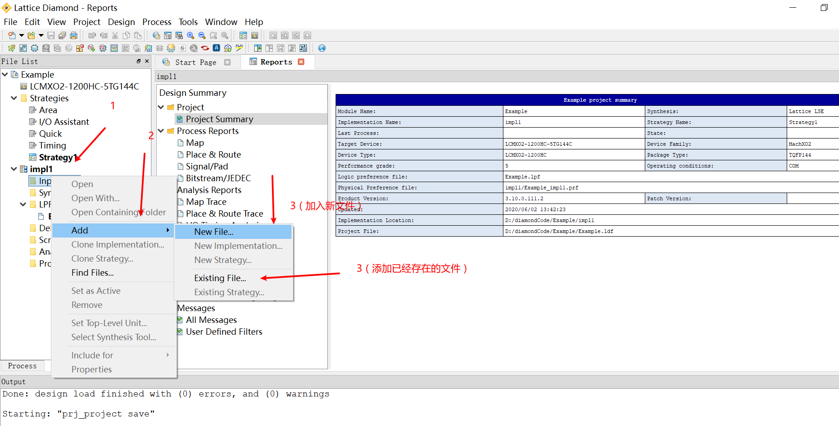Open Simulation Wizard gears icon
The image size is (839, 426).
coord(228,48)
